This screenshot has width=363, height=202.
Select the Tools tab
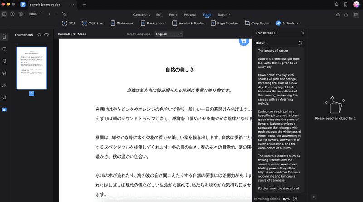click(207, 14)
